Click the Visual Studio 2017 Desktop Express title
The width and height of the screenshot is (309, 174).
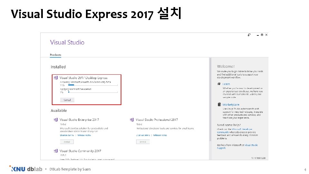[x=84, y=78]
